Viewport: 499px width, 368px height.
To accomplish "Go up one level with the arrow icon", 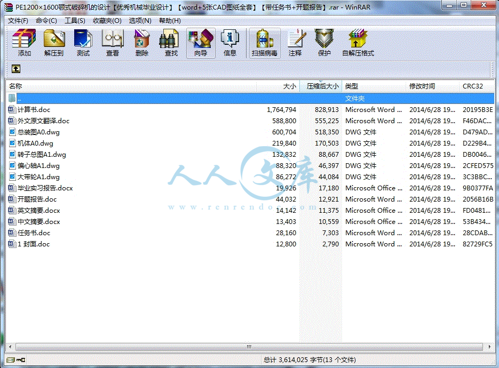I will coord(15,69).
